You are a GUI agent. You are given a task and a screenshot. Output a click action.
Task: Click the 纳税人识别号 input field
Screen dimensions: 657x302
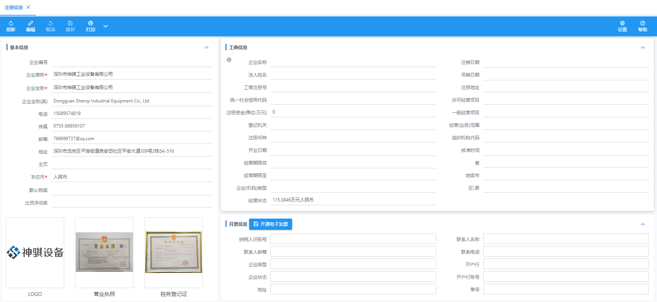click(353, 239)
